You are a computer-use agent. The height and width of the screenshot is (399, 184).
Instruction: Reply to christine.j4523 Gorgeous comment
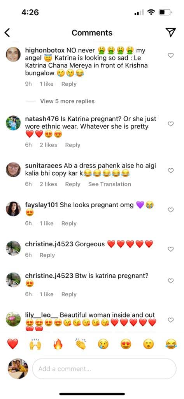pos(47,255)
